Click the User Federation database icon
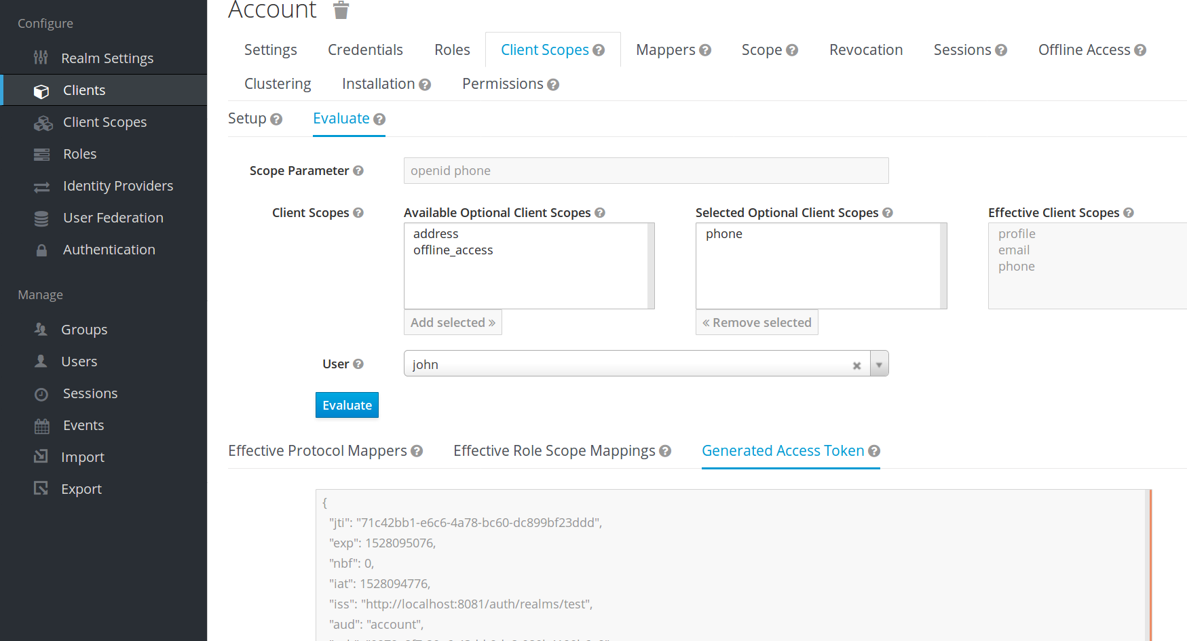The width and height of the screenshot is (1187, 641). pos(41,218)
